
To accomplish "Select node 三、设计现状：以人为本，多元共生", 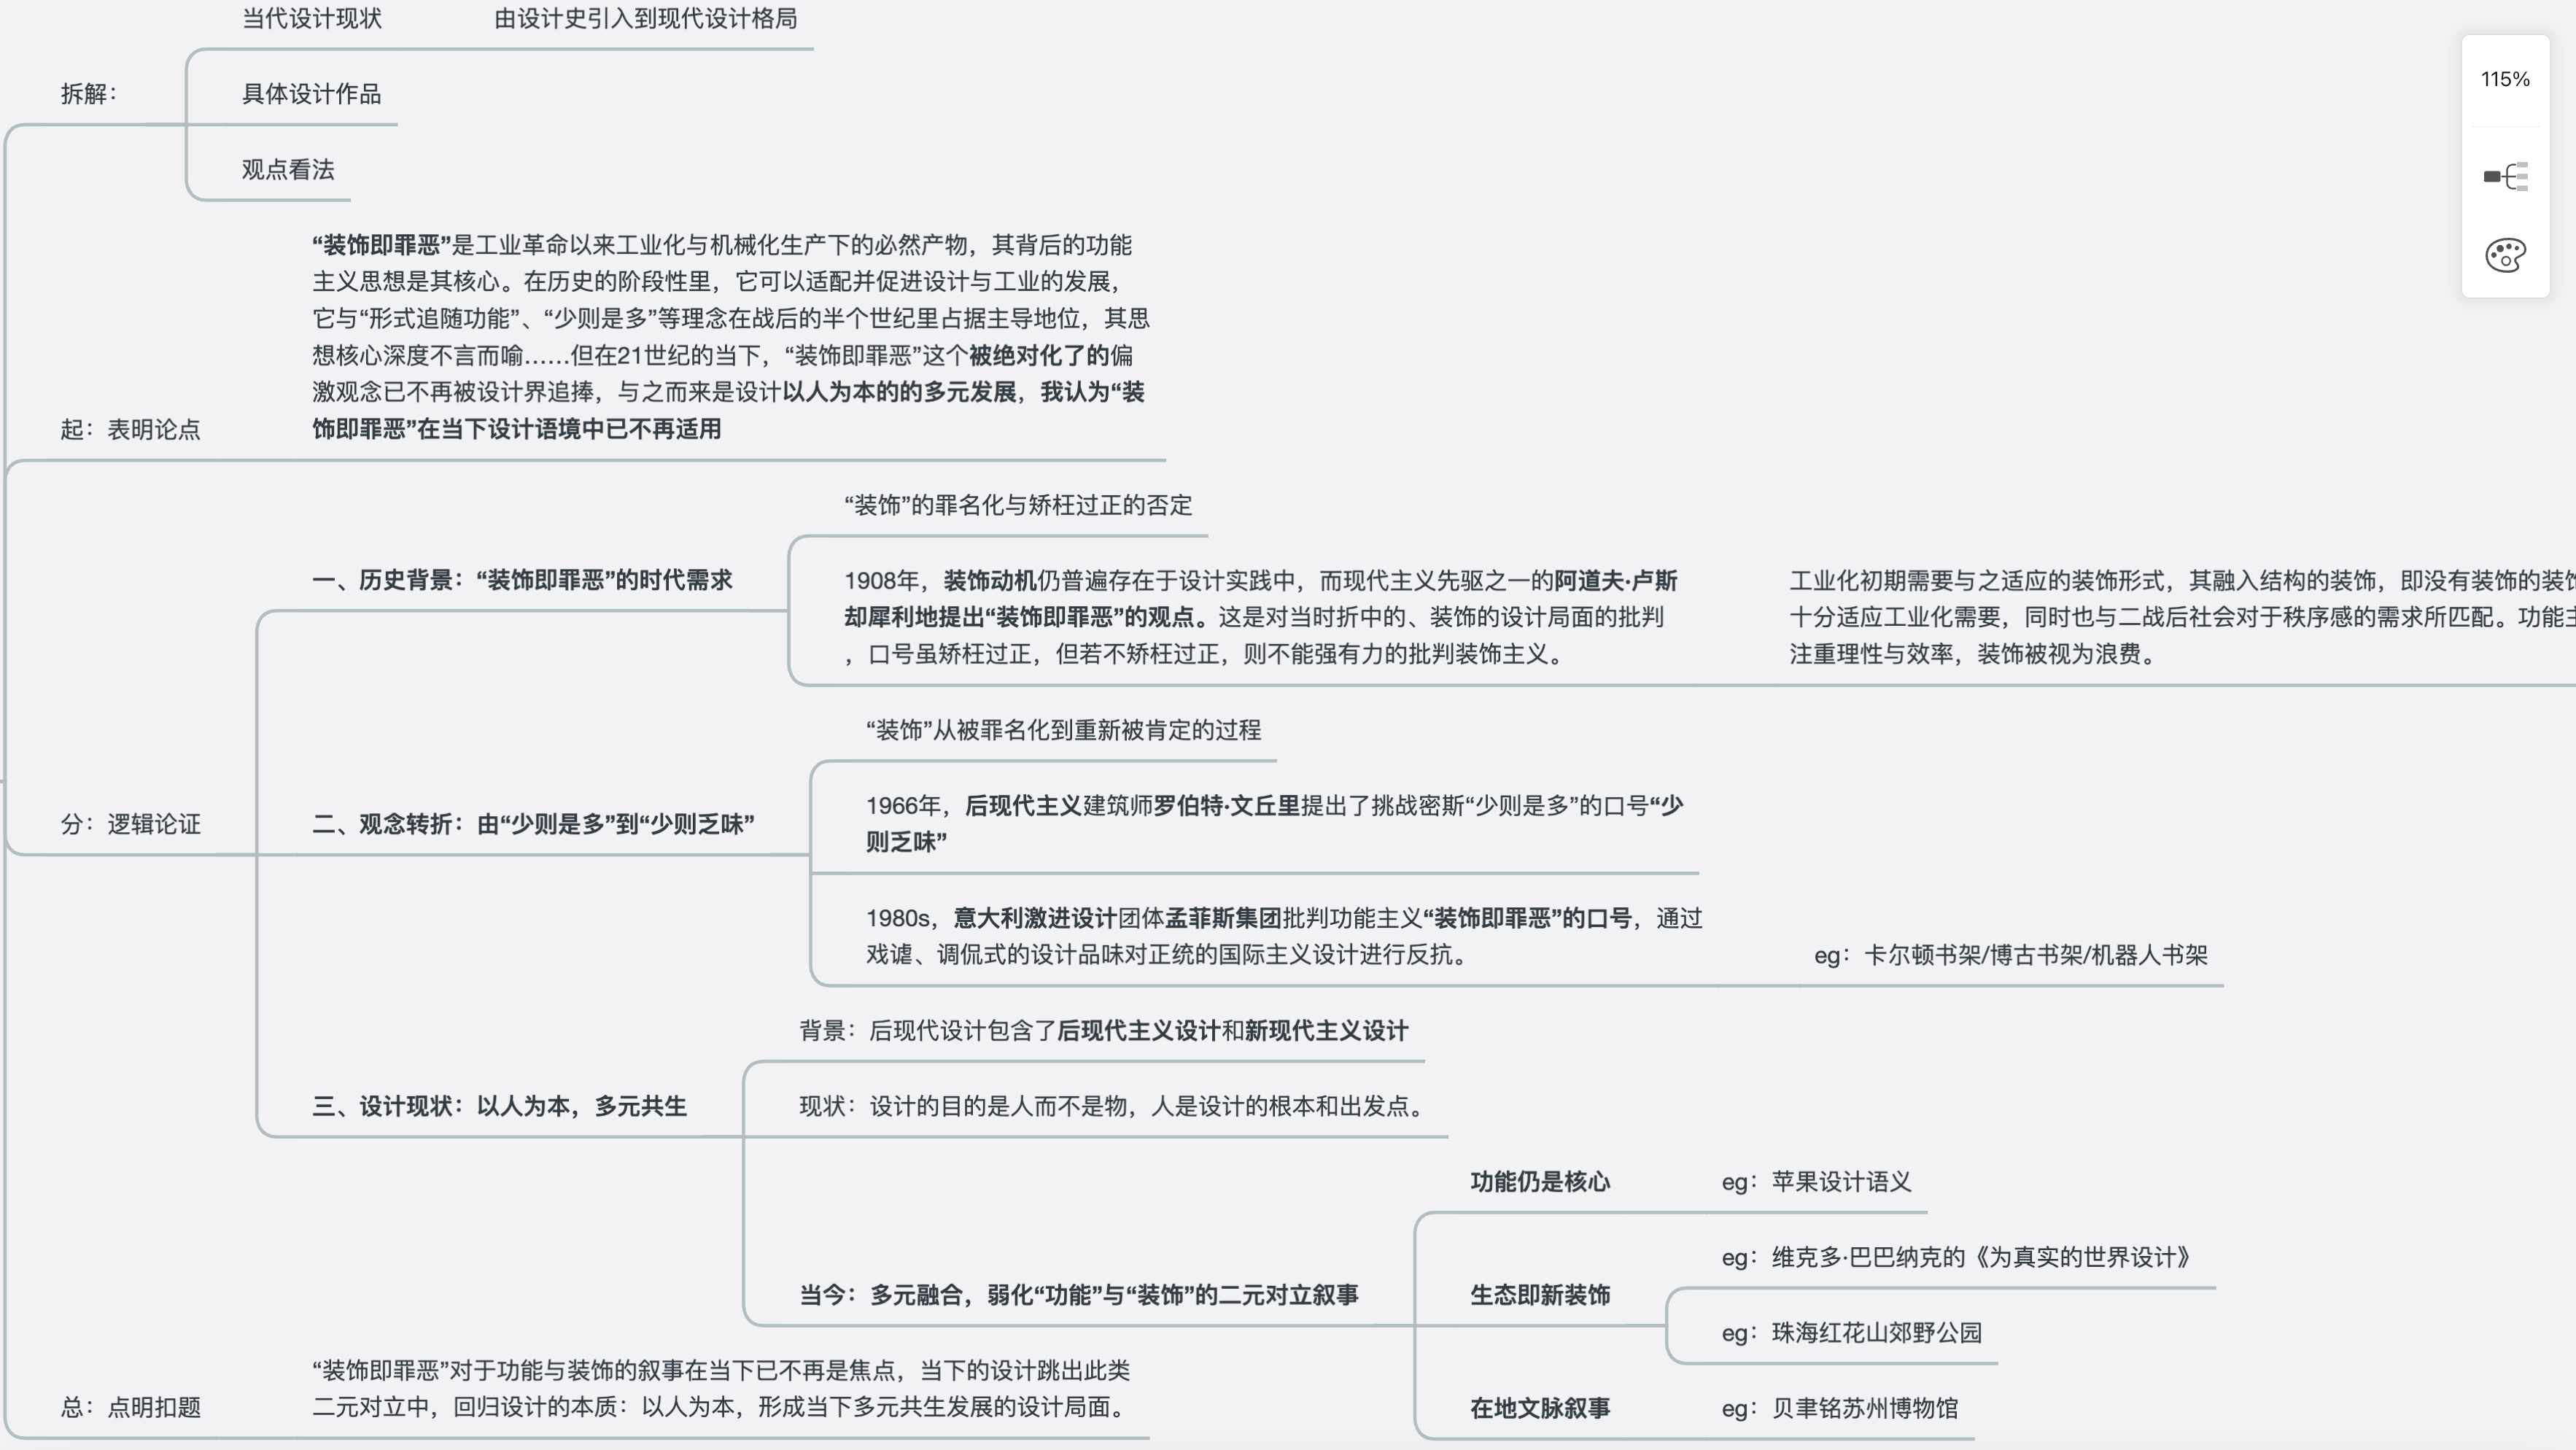I will pos(500,1106).
